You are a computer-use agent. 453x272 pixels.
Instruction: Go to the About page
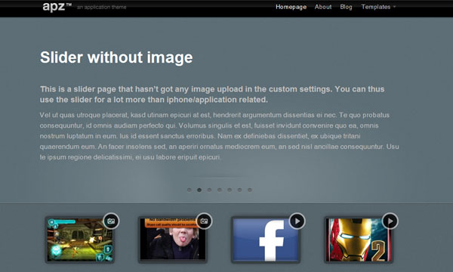(x=323, y=7)
